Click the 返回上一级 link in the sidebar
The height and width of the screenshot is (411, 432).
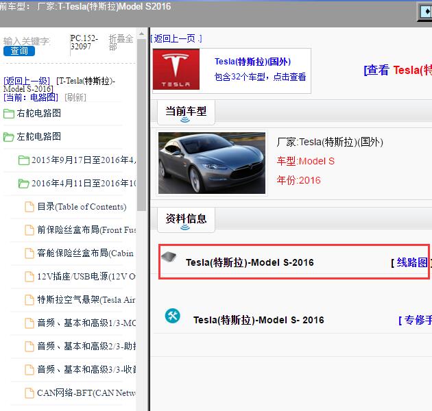point(27,81)
